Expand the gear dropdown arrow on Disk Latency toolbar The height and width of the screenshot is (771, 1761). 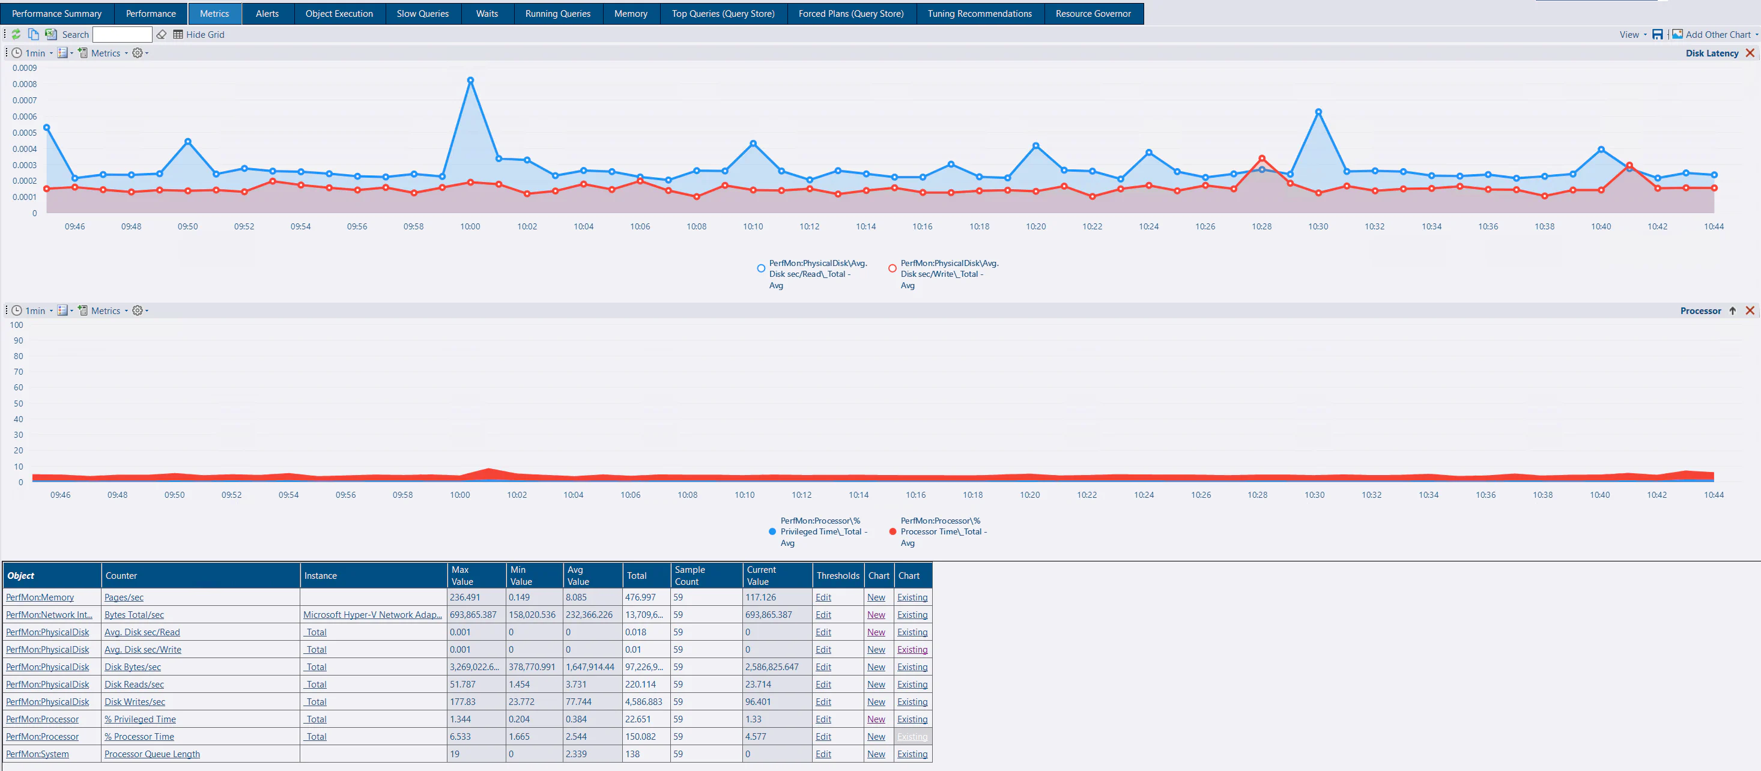pos(147,53)
